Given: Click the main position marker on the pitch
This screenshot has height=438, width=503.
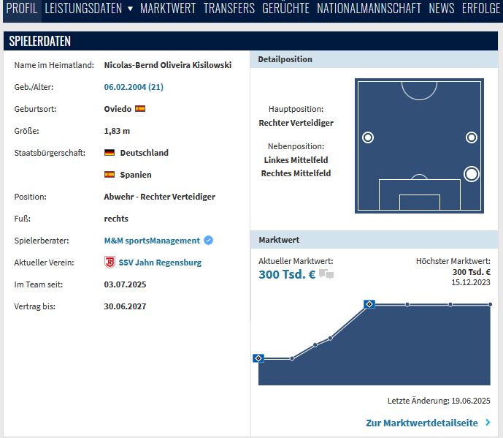Looking at the screenshot, I should click(472, 174).
